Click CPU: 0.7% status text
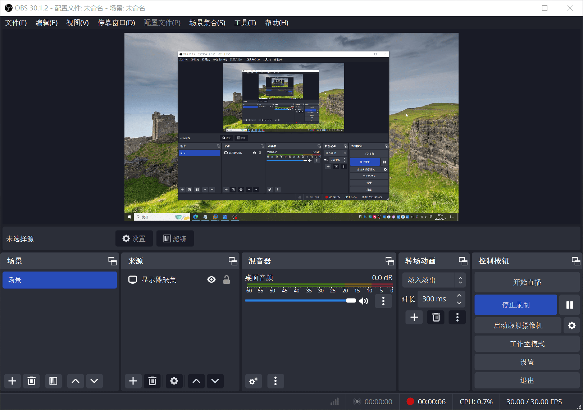The width and height of the screenshot is (583, 410). [476, 402]
